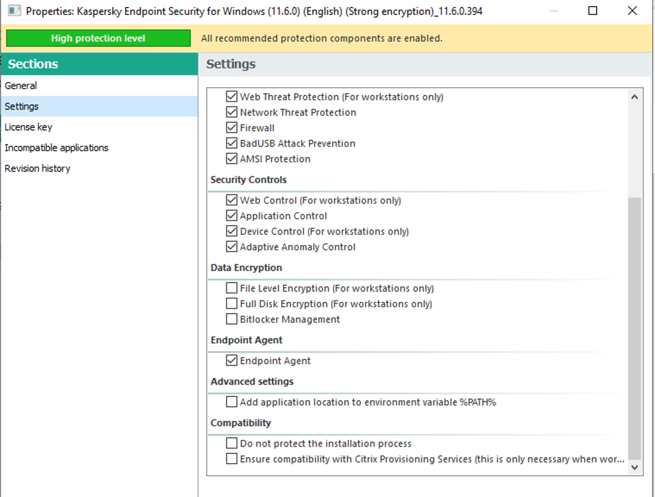Image resolution: width=655 pixels, height=497 pixels.
Task: Enable adding application location to %PATH%
Action: 232,402
